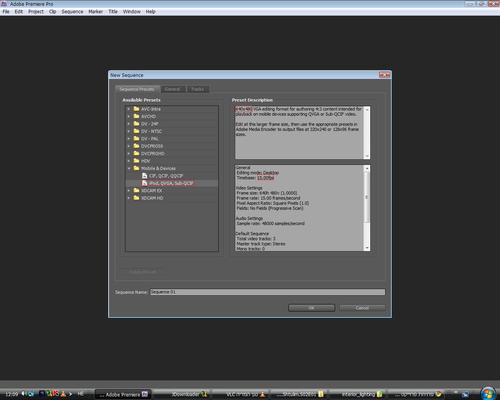Image resolution: width=500 pixels, height=400 pixels.
Task: Switch to the General tab
Action: click(172, 89)
